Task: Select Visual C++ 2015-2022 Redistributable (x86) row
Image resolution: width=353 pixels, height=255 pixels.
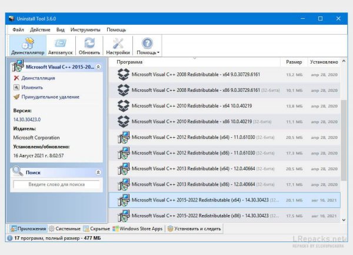Action: 225,216
